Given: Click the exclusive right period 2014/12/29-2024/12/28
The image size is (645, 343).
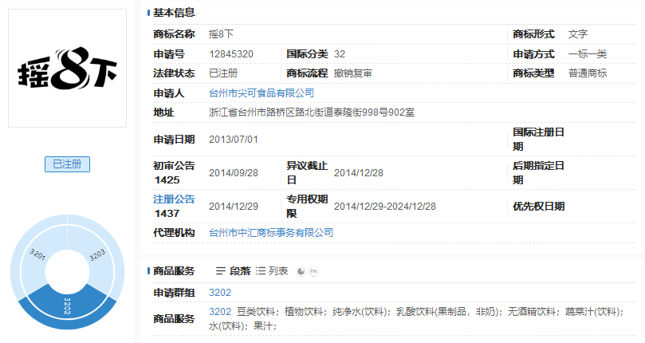Looking at the screenshot, I should coord(384,207).
